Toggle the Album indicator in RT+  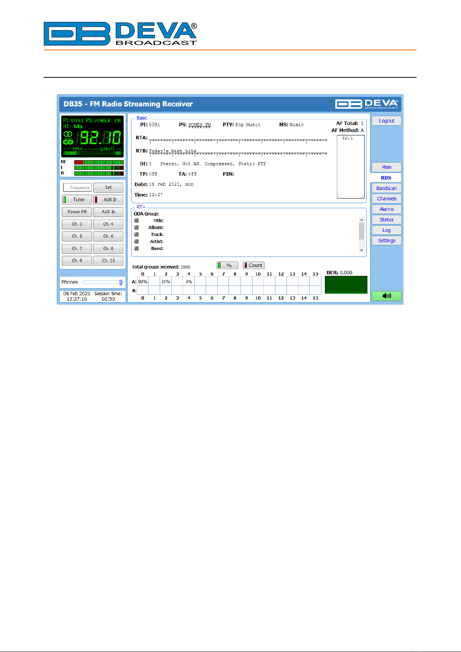click(x=136, y=228)
